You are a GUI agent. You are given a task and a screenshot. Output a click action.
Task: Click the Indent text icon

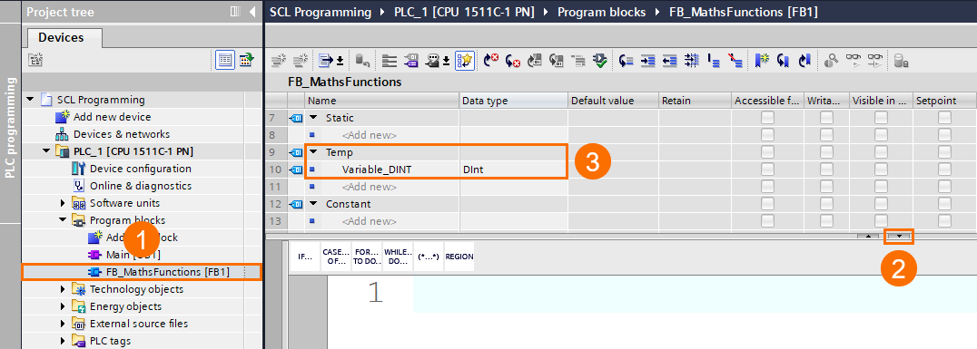[x=648, y=61]
